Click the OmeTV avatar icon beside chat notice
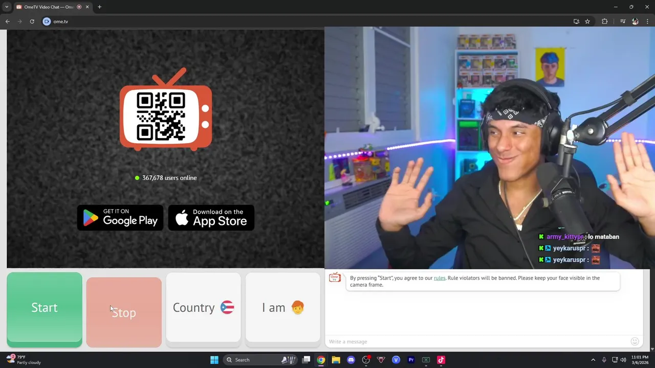This screenshot has width=655, height=368. (335, 278)
